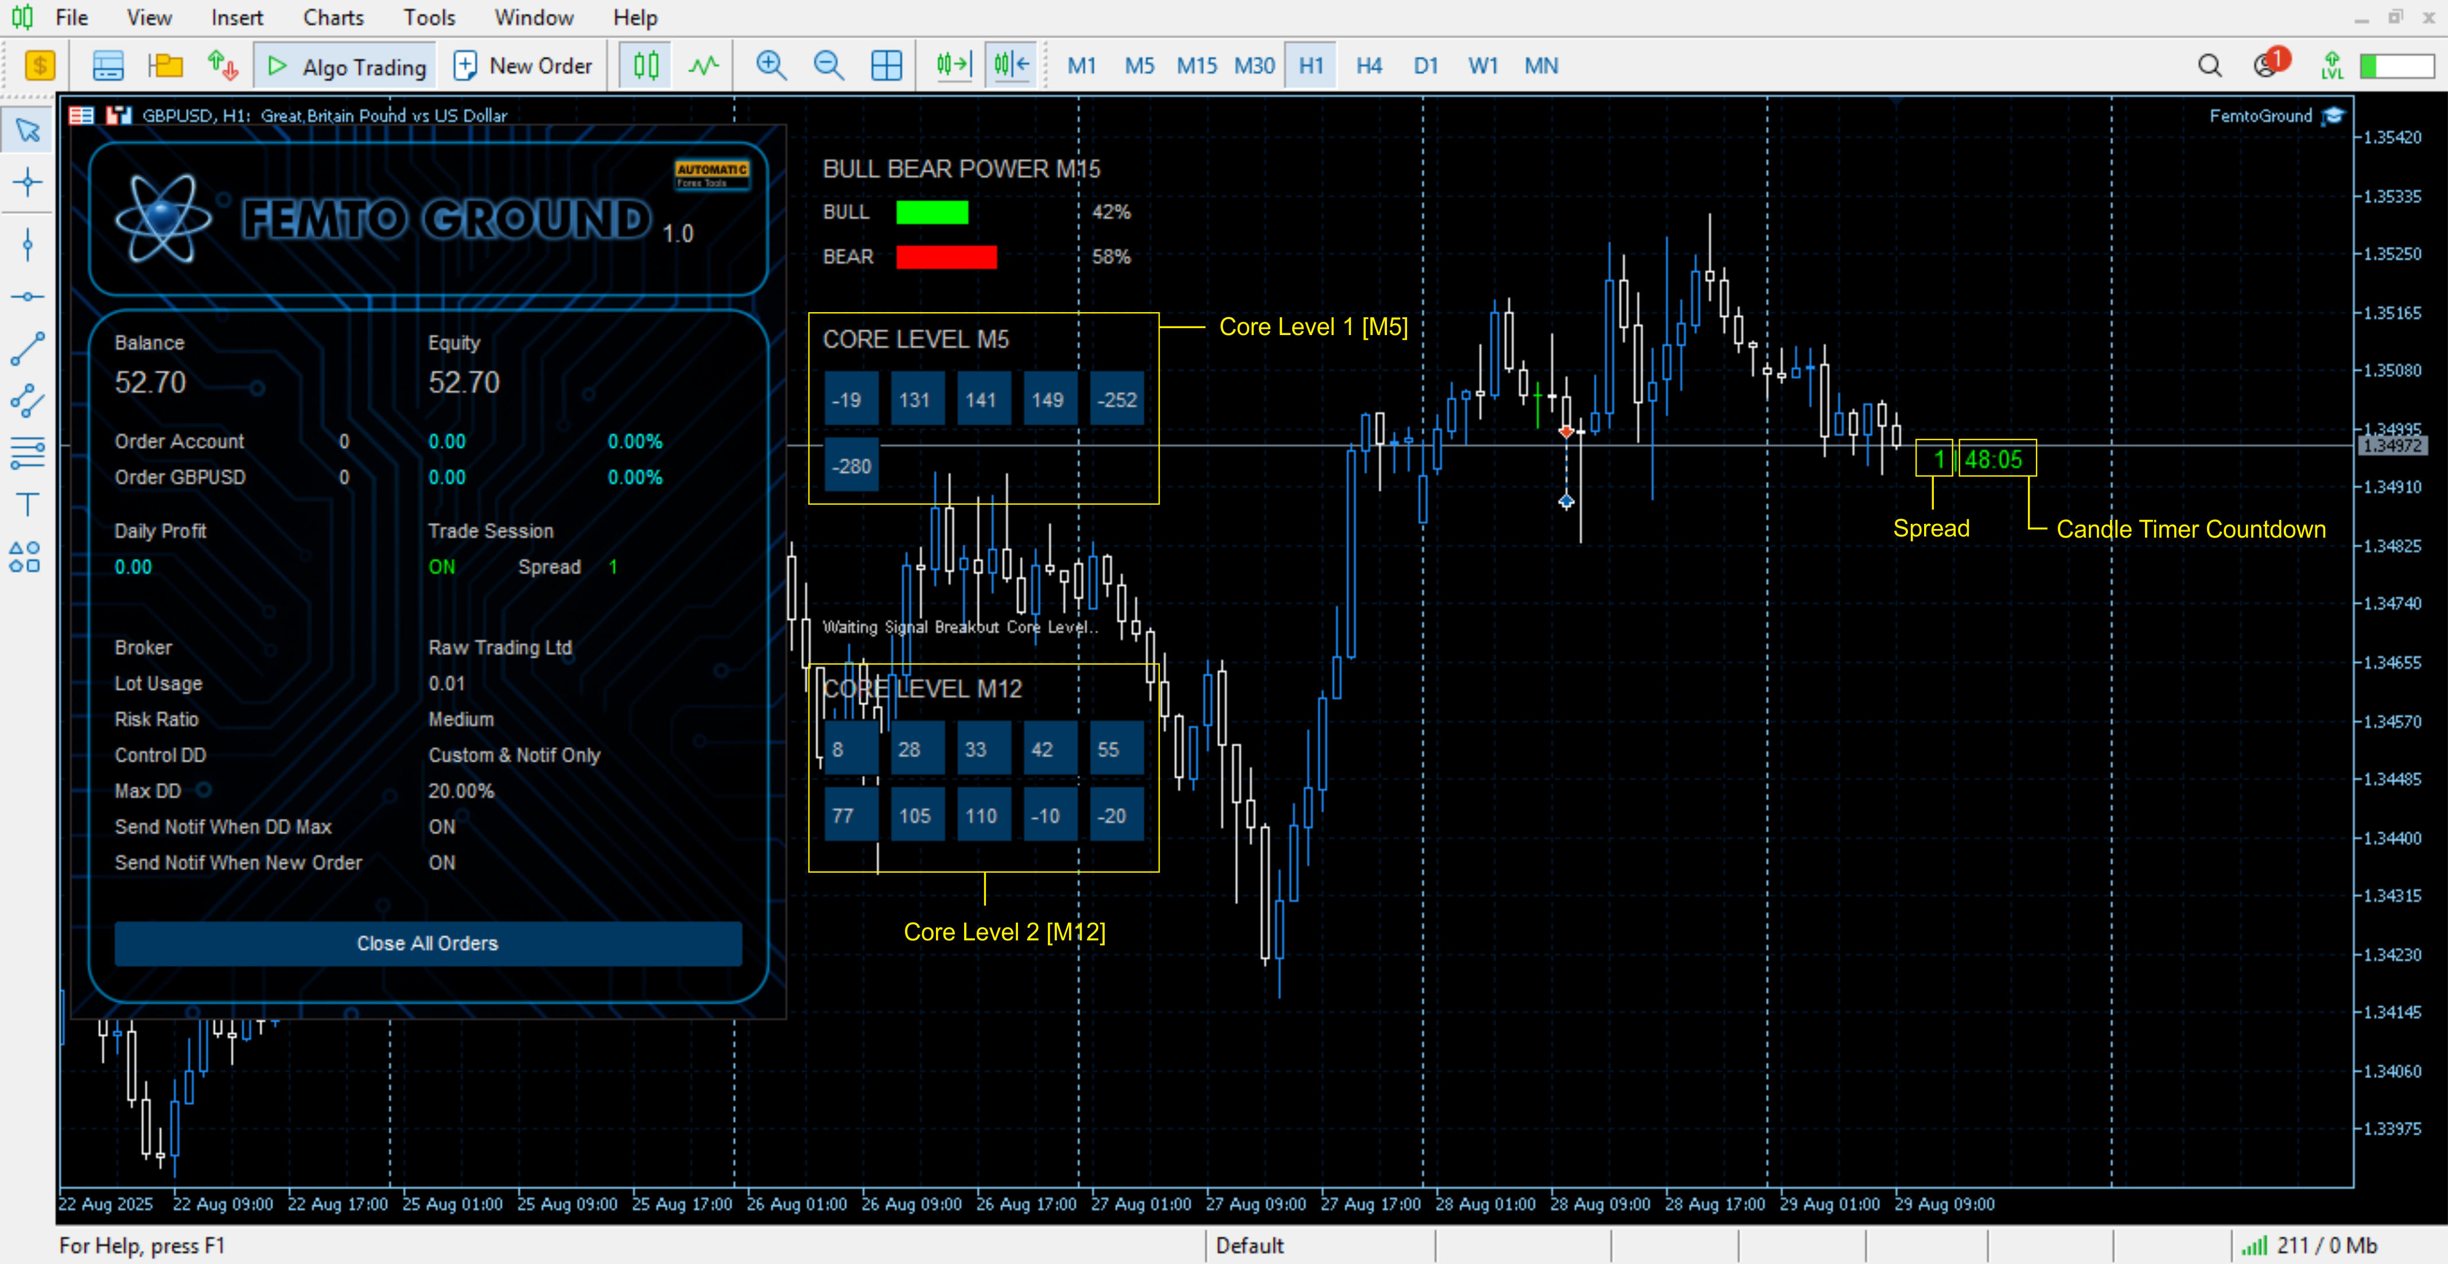
Task: Open chat notifications with red badge
Action: pyautogui.click(x=2271, y=64)
